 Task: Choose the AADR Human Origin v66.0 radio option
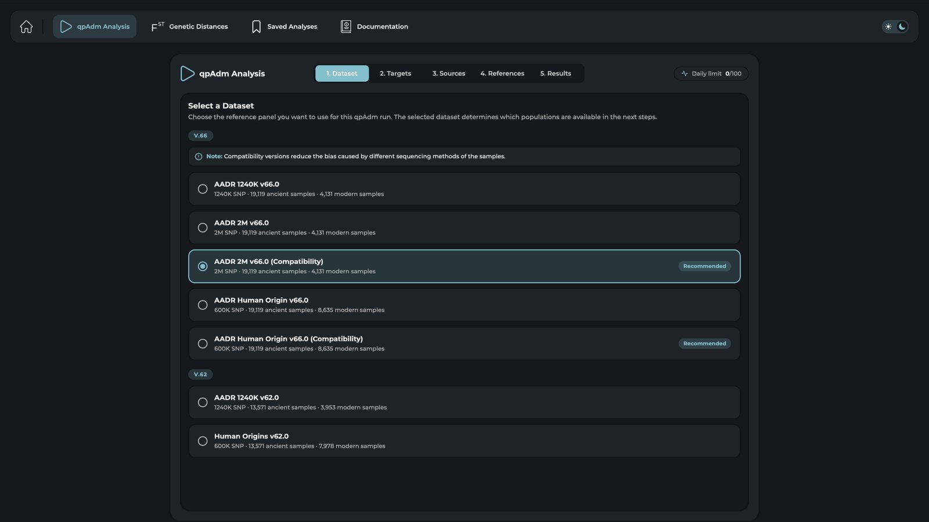(203, 305)
